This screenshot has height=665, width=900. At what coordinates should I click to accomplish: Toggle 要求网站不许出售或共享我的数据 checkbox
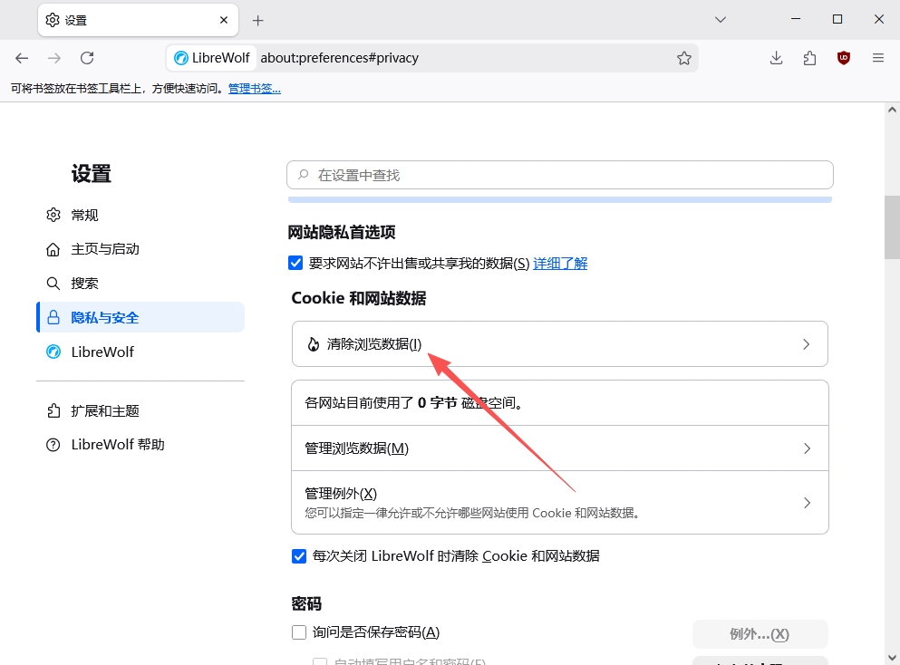click(295, 263)
